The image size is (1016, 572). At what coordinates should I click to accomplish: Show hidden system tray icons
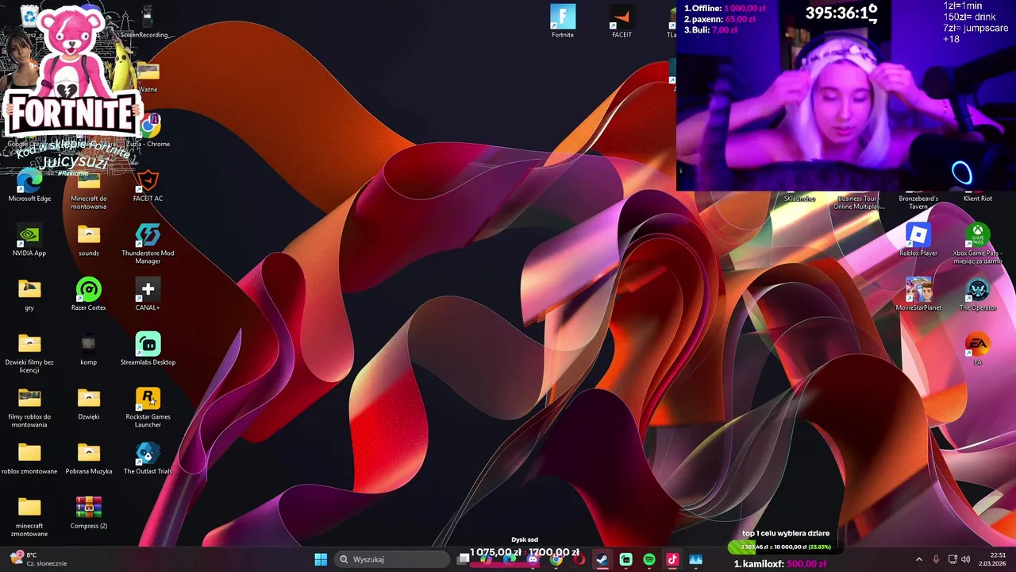pos(919,559)
